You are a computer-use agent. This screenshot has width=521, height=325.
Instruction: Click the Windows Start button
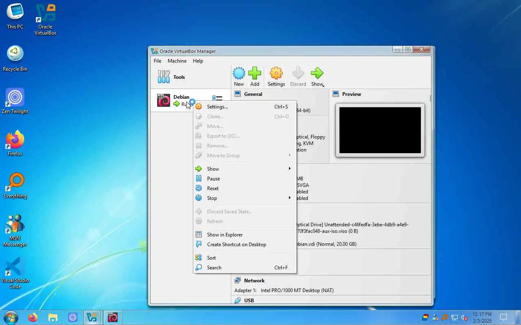[x=11, y=317]
